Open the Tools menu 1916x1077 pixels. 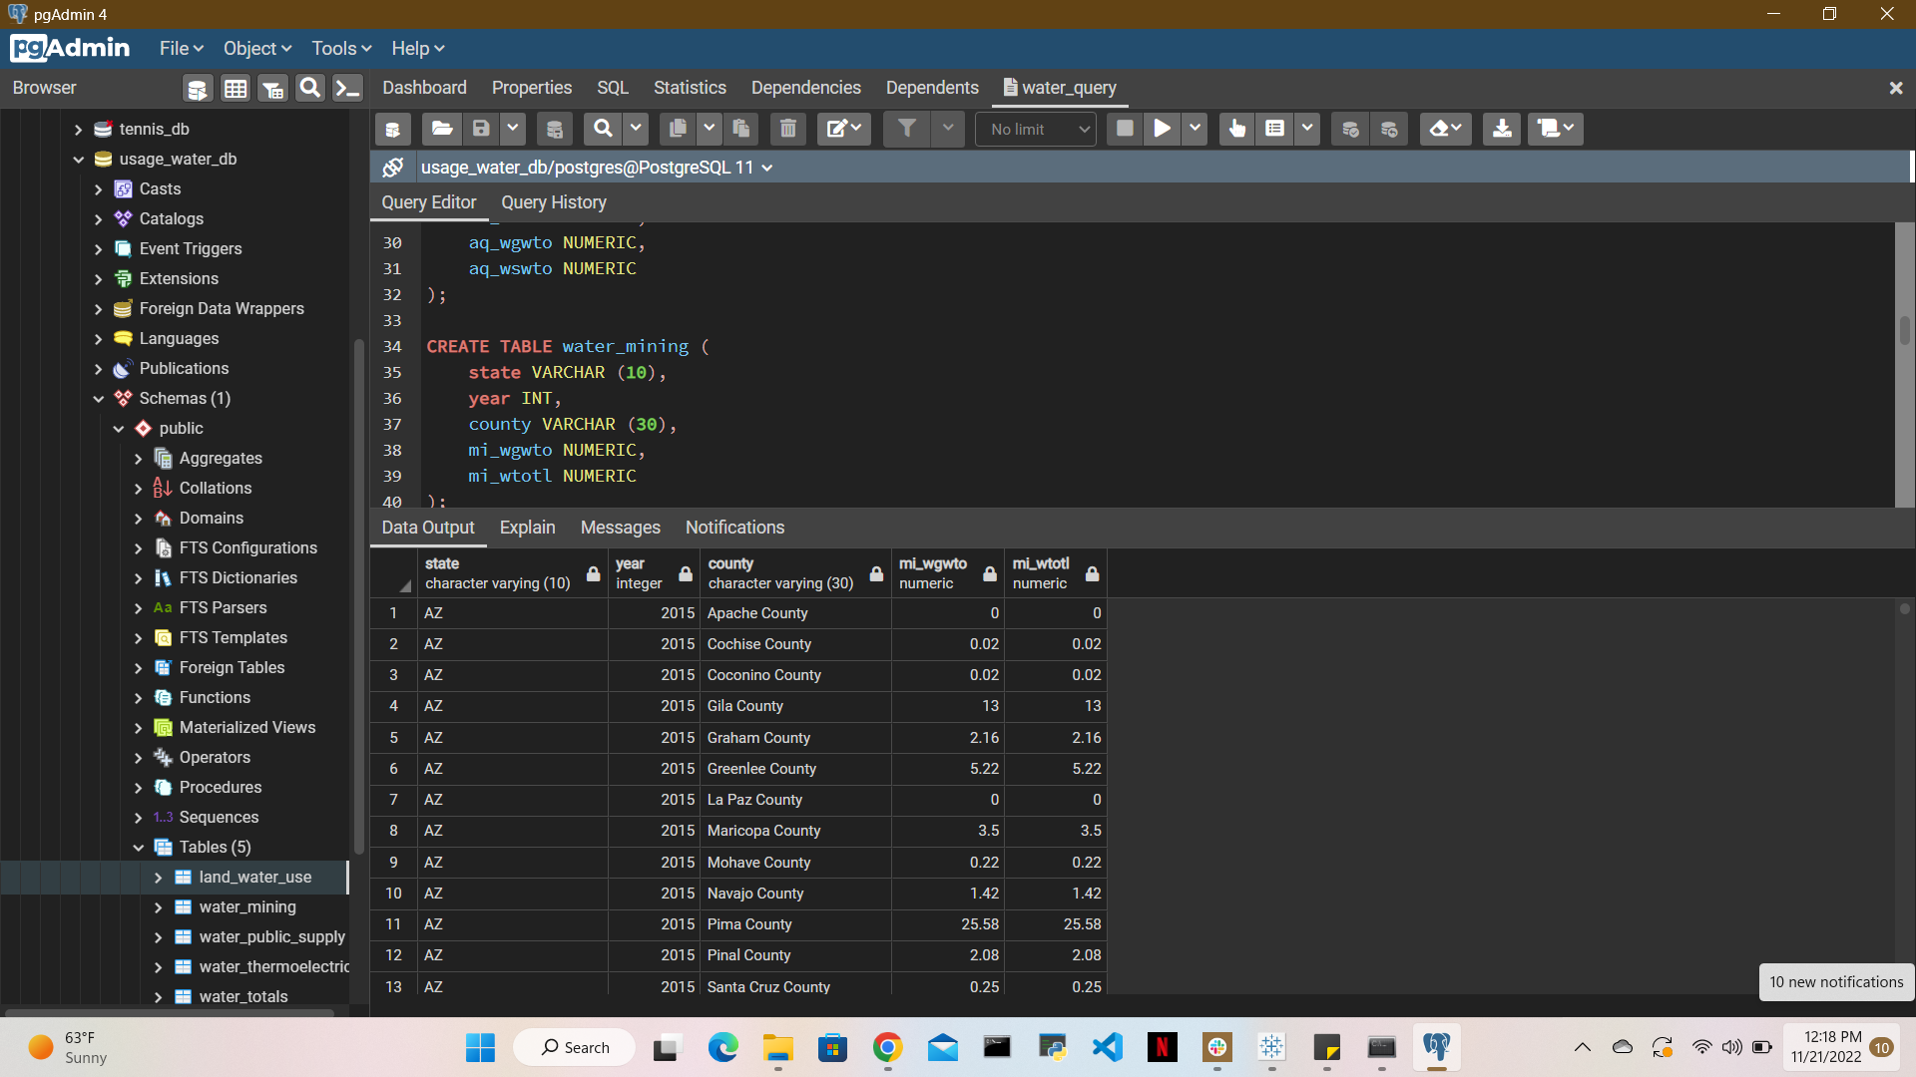pos(341,49)
